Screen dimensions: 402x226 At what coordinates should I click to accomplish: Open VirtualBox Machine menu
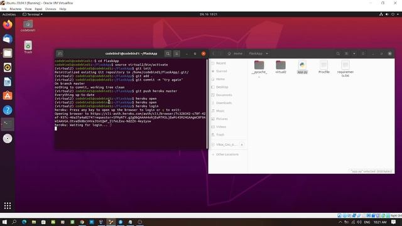tap(16, 9)
